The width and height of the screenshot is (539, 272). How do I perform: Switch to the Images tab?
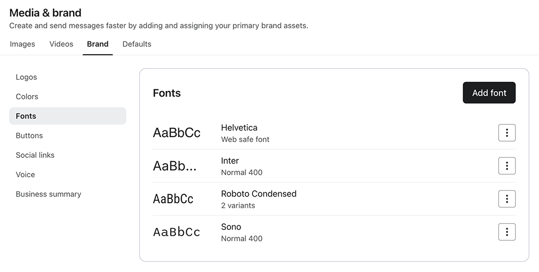pyautogui.click(x=22, y=44)
